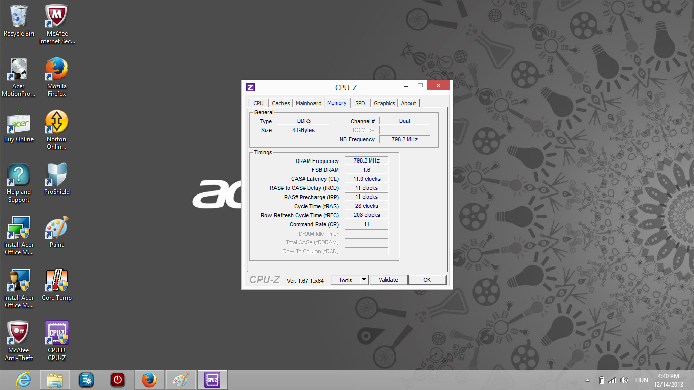The image size is (694, 390).
Task: Expand the Tools dropdown arrow
Action: pyautogui.click(x=364, y=280)
